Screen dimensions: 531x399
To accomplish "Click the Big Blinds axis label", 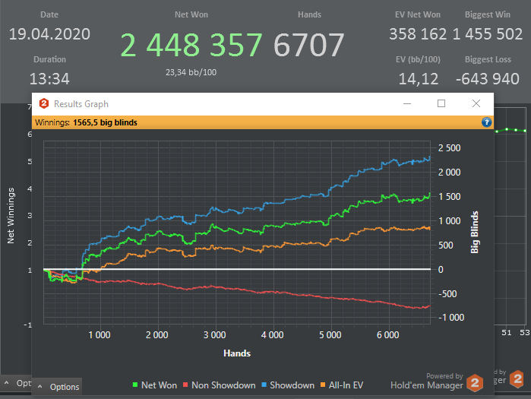I will tap(475, 233).
